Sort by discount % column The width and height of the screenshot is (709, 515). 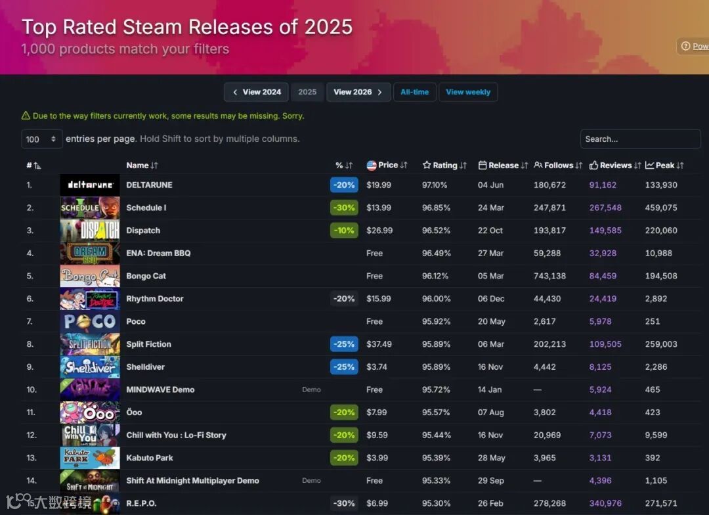click(x=343, y=165)
